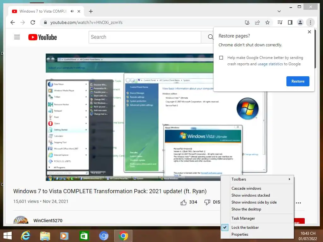Screen dimensions: 323x242
Task: Open the blue Chromium taskbar icon
Action: pyautogui.click(x=103, y=236)
